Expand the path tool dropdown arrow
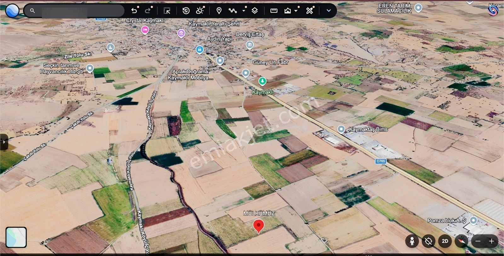The width and height of the screenshot is (504, 256). (x=244, y=11)
